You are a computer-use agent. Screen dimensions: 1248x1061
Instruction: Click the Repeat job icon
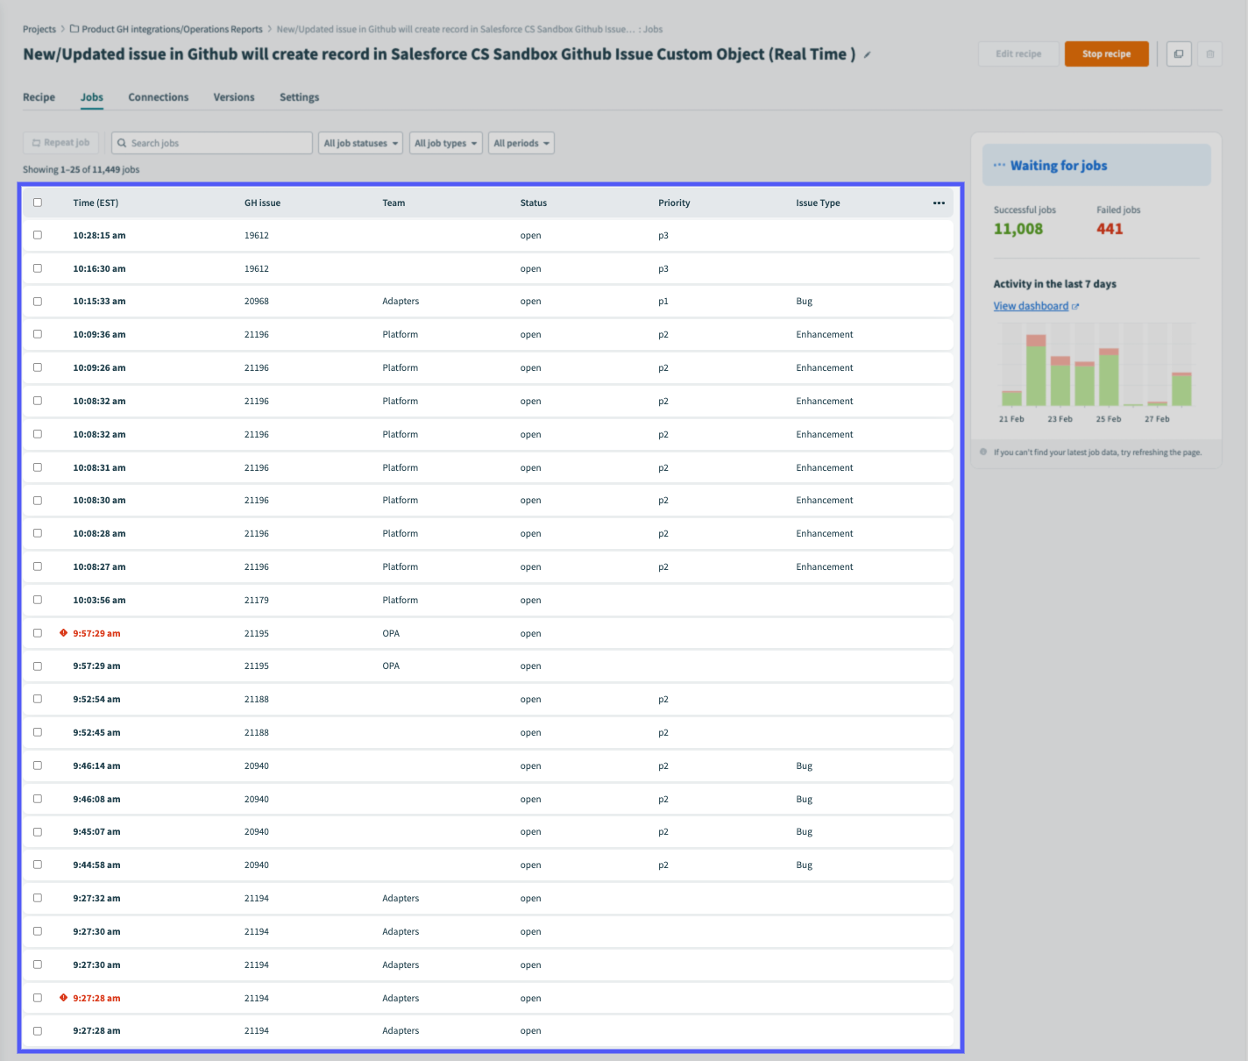(x=36, y=142)
